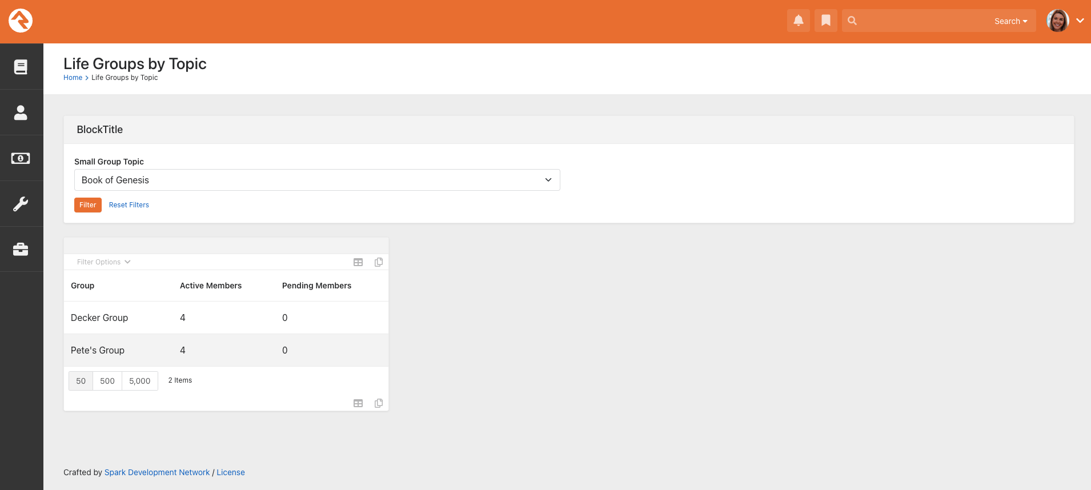Click the BlockTitle panel heading
1091x490 pixels.
tap(100, 130)
